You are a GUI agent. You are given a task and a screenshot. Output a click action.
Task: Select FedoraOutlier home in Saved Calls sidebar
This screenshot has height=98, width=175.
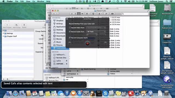point(60,48)
